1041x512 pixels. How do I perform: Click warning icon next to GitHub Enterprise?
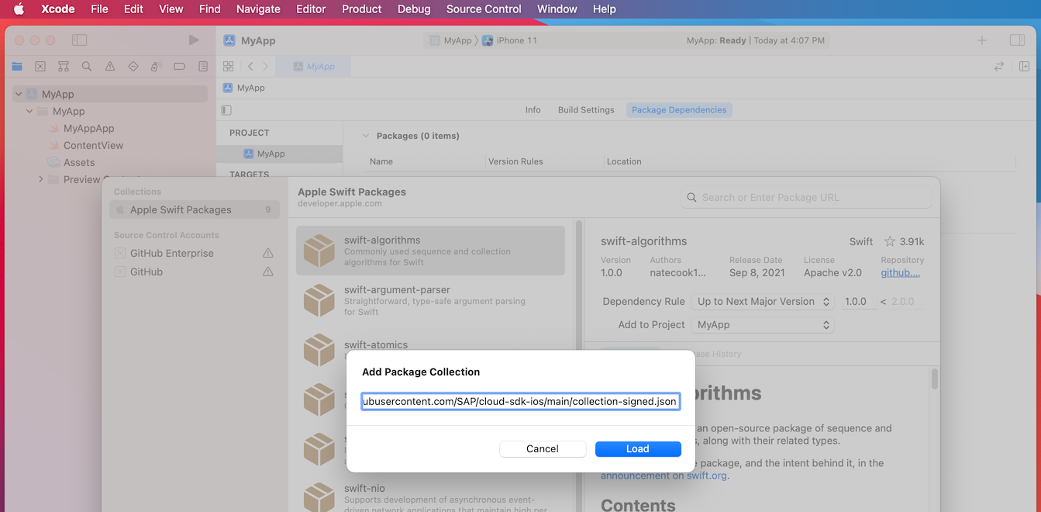coord(268,253)
